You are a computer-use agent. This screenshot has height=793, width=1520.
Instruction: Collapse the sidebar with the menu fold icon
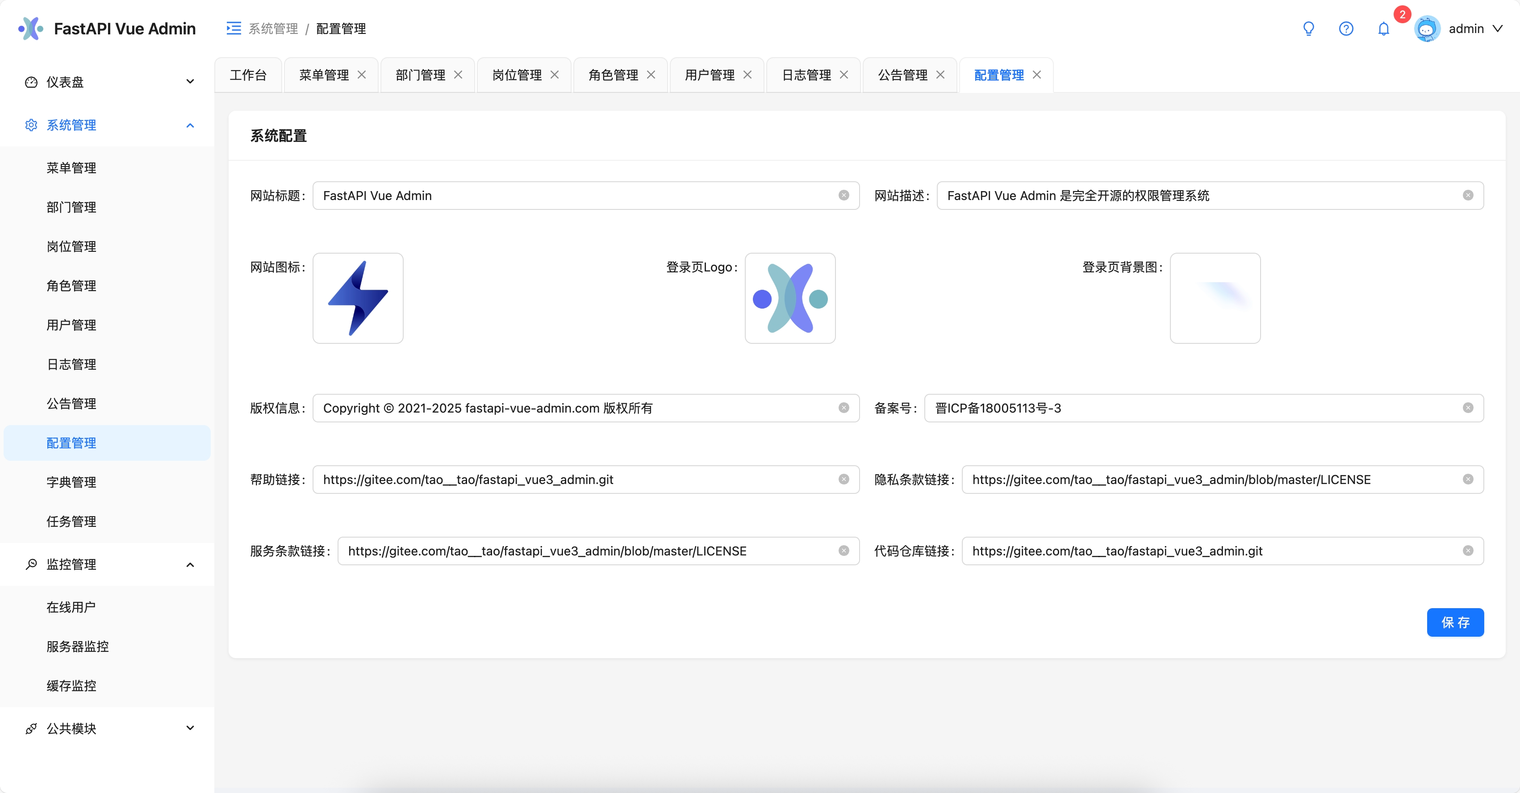(x=234, y=28)
